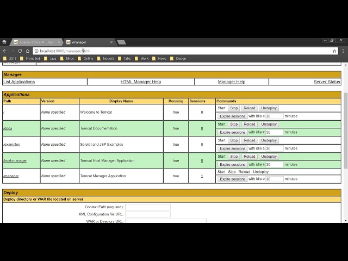Image resolution: width=348 pixels, height=261 pixels.
Task: Reload the Tomcat Host Manager Application
Action: (x=250, y=157)
